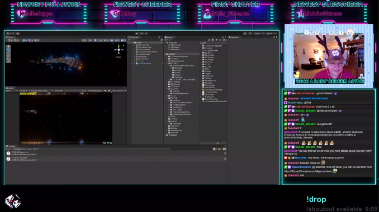Toggle Gizmos in the Game view toolbar
This screenshot has height=212, width=379.
pos(121,91)
